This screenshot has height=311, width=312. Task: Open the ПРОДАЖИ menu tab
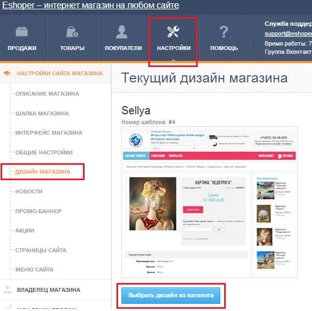[22, 48]
